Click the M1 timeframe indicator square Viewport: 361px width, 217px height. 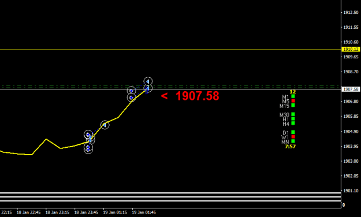pos(293,96)
